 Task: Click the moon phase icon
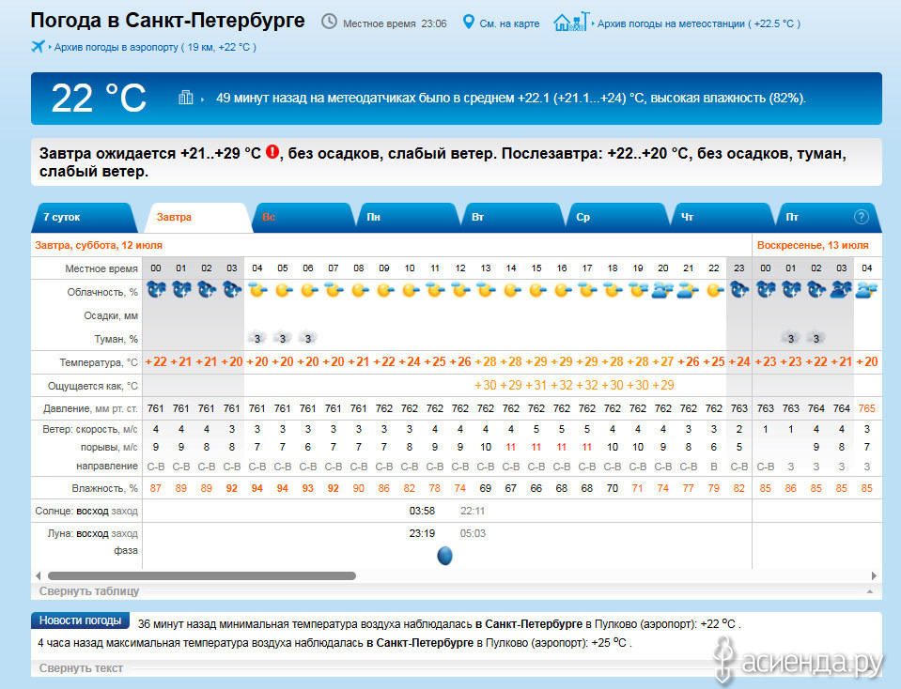point(444,556)
